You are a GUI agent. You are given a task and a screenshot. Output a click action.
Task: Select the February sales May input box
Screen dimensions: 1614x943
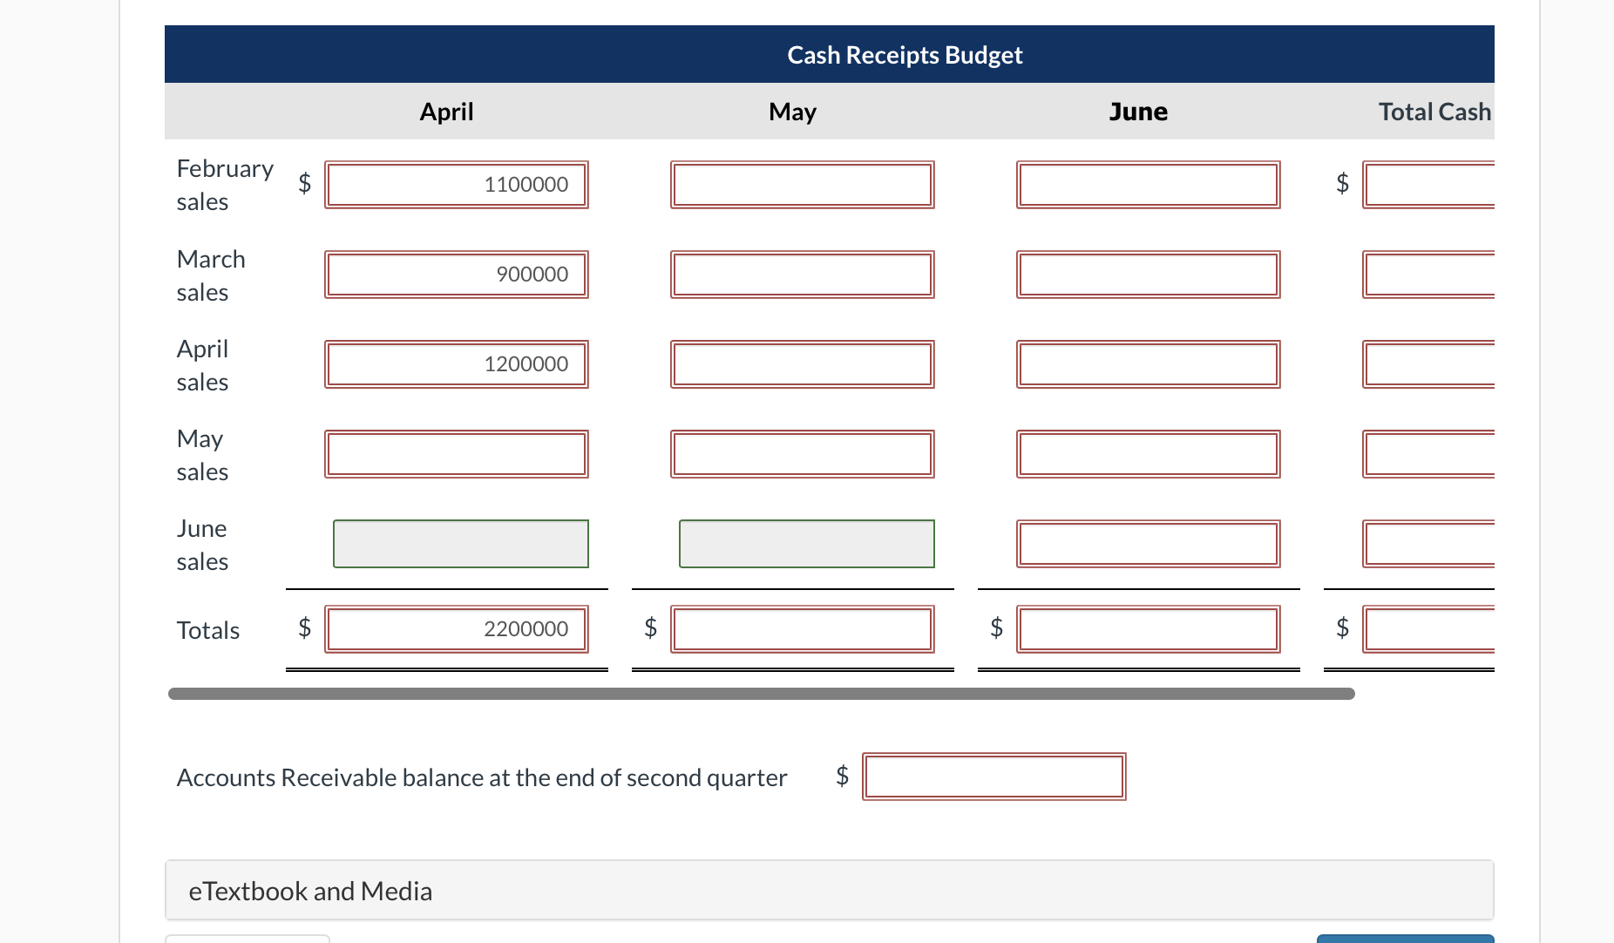(x=803, y=185)
